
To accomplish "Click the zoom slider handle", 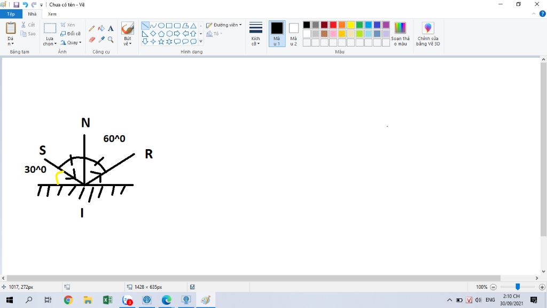I will pos(518,287).
